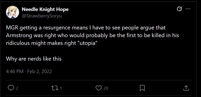The height and width of the screenshot is (97, 201).
Task: Repost the tweet using the retweet arrows icon
Action: tap(55, 88)
